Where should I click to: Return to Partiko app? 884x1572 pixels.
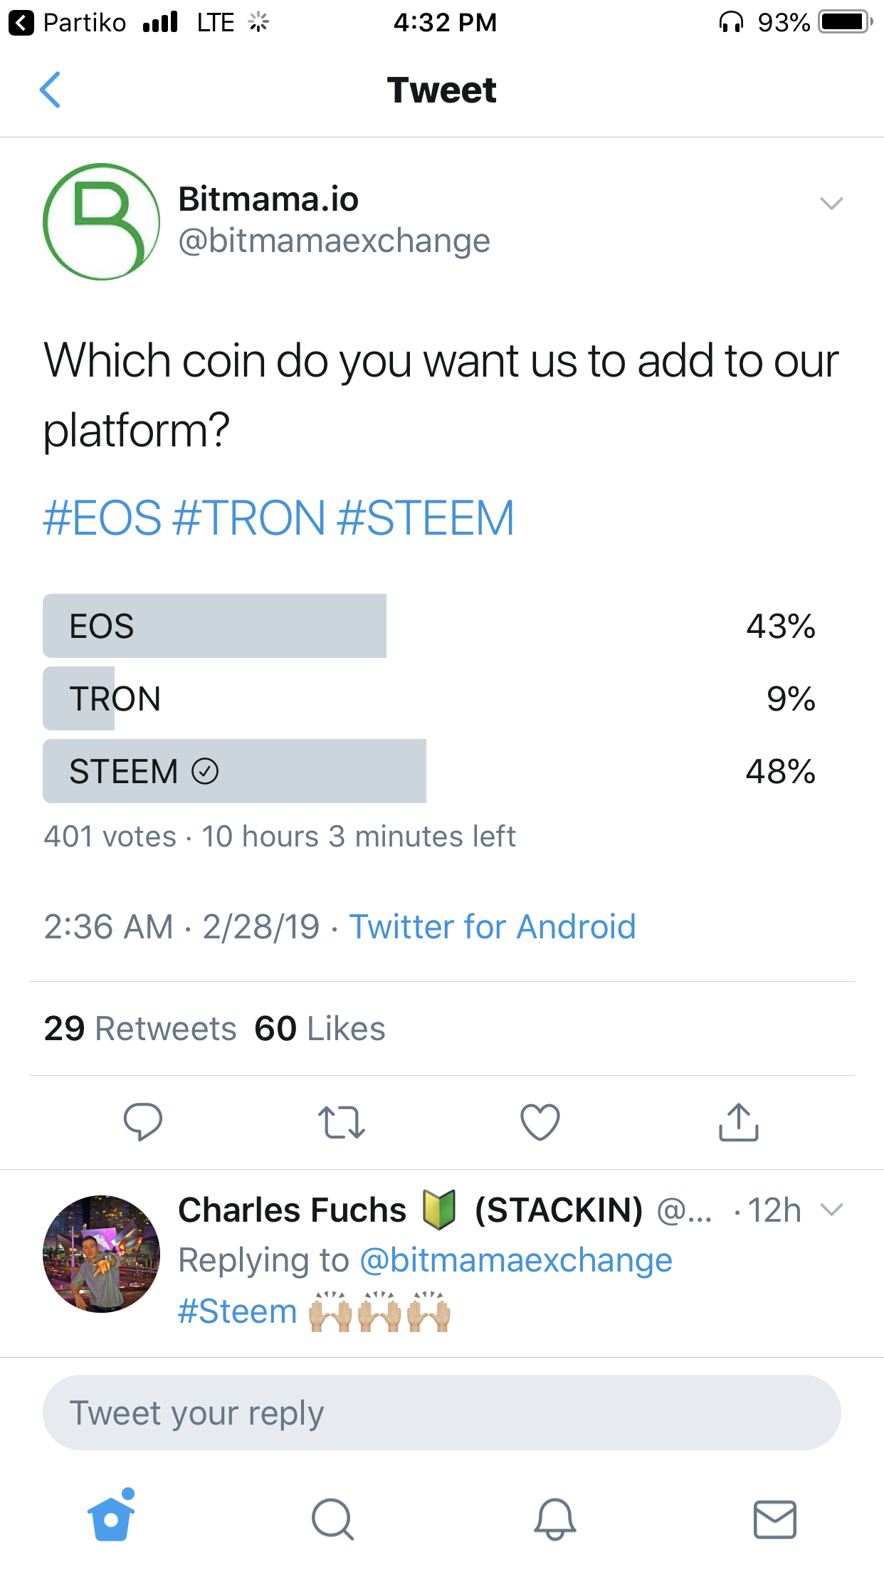[x=68, y=23]
